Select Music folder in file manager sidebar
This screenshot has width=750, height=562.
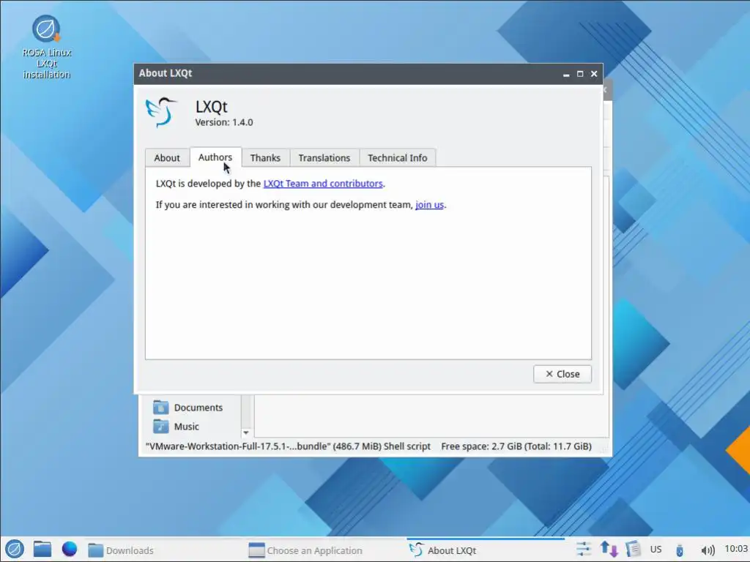click(x=187, y=427)
